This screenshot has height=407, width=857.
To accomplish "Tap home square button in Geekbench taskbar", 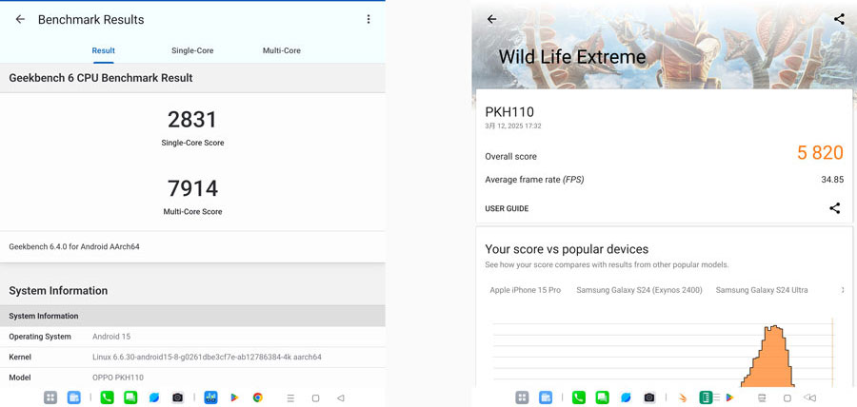I will 315,397.
